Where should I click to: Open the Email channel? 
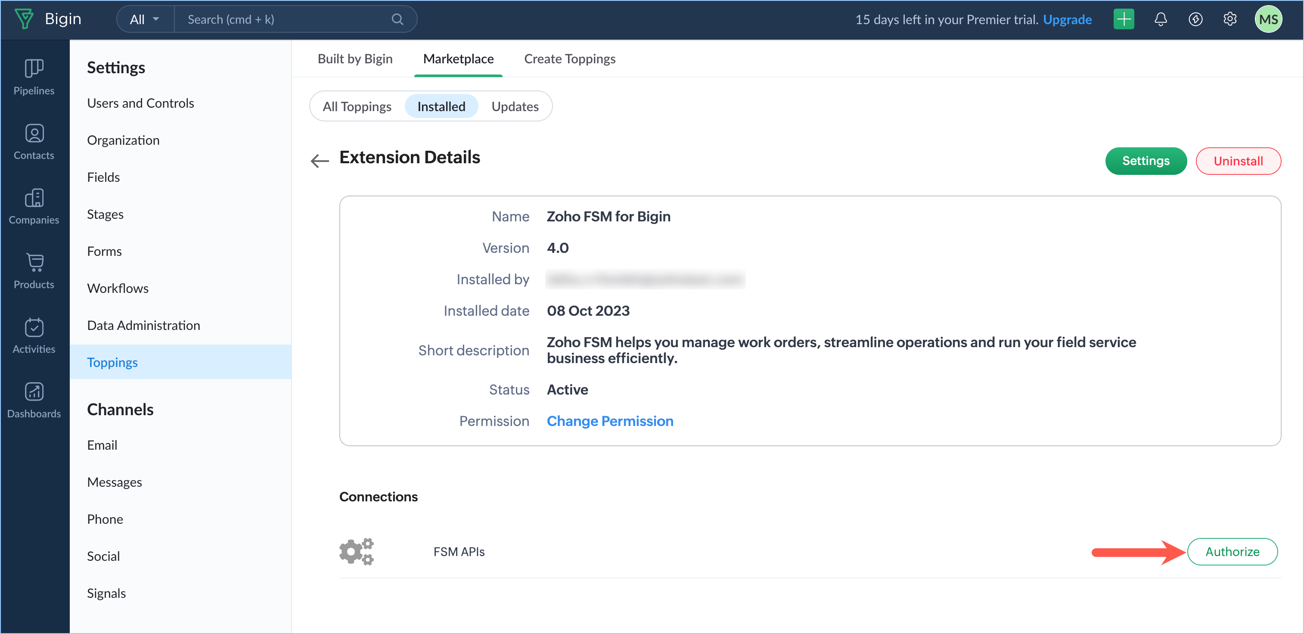102,445
